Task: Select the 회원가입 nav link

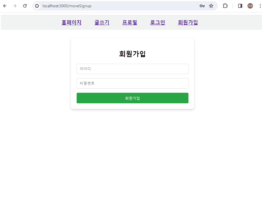Action: coord(188,22)
